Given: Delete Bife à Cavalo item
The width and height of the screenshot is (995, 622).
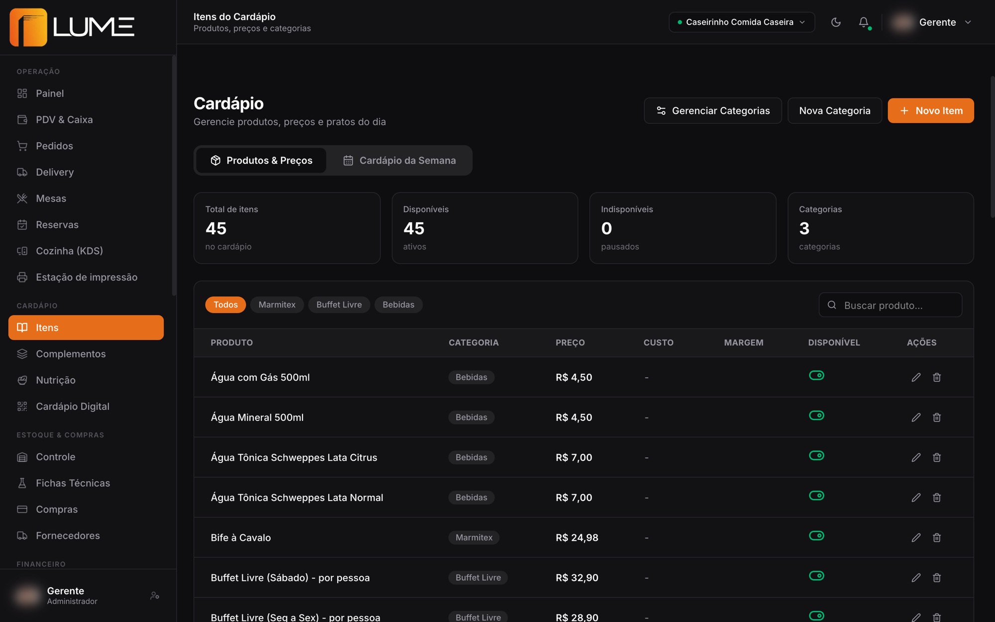Looking at the screenshot, I should 937,537.
